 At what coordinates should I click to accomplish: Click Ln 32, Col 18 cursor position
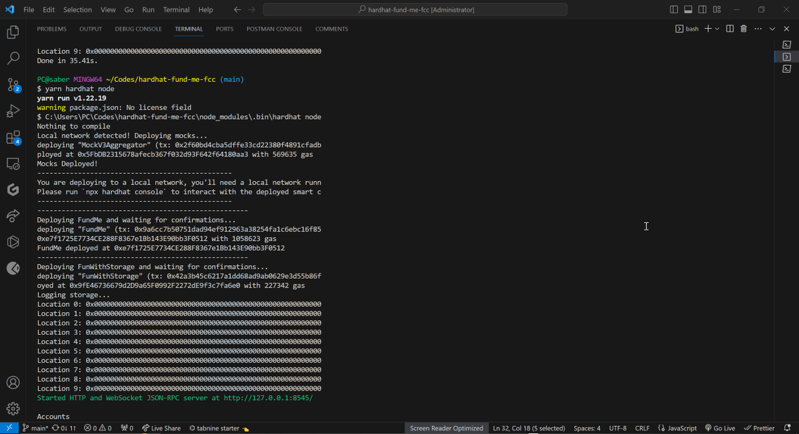click(x=529, y=428)
